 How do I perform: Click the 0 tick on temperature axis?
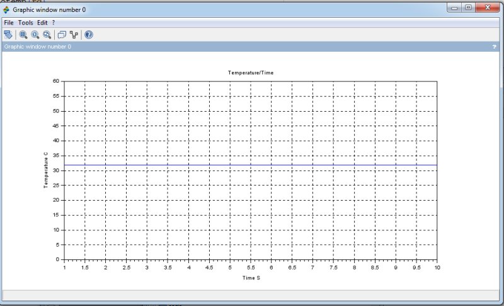pos(57,259)
